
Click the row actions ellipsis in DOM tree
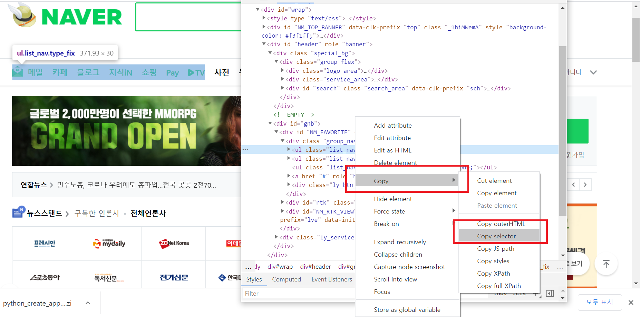[x=245, y=149]
